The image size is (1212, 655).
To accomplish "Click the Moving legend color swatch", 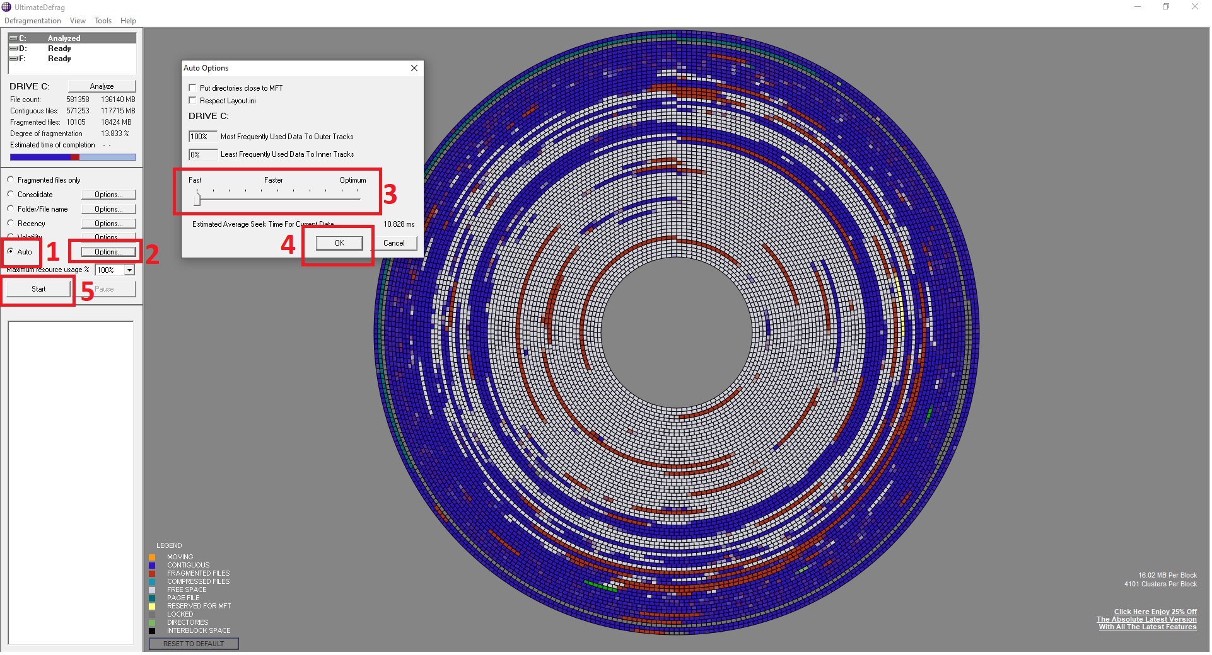I will pyautogui.click(x=152, y=557).
